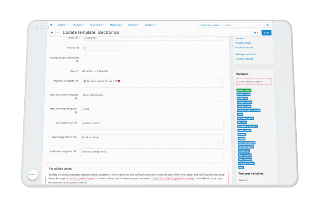The image size is (320, 203).
Task: Copy the price variable tag
Action: [x=240, y=114]
